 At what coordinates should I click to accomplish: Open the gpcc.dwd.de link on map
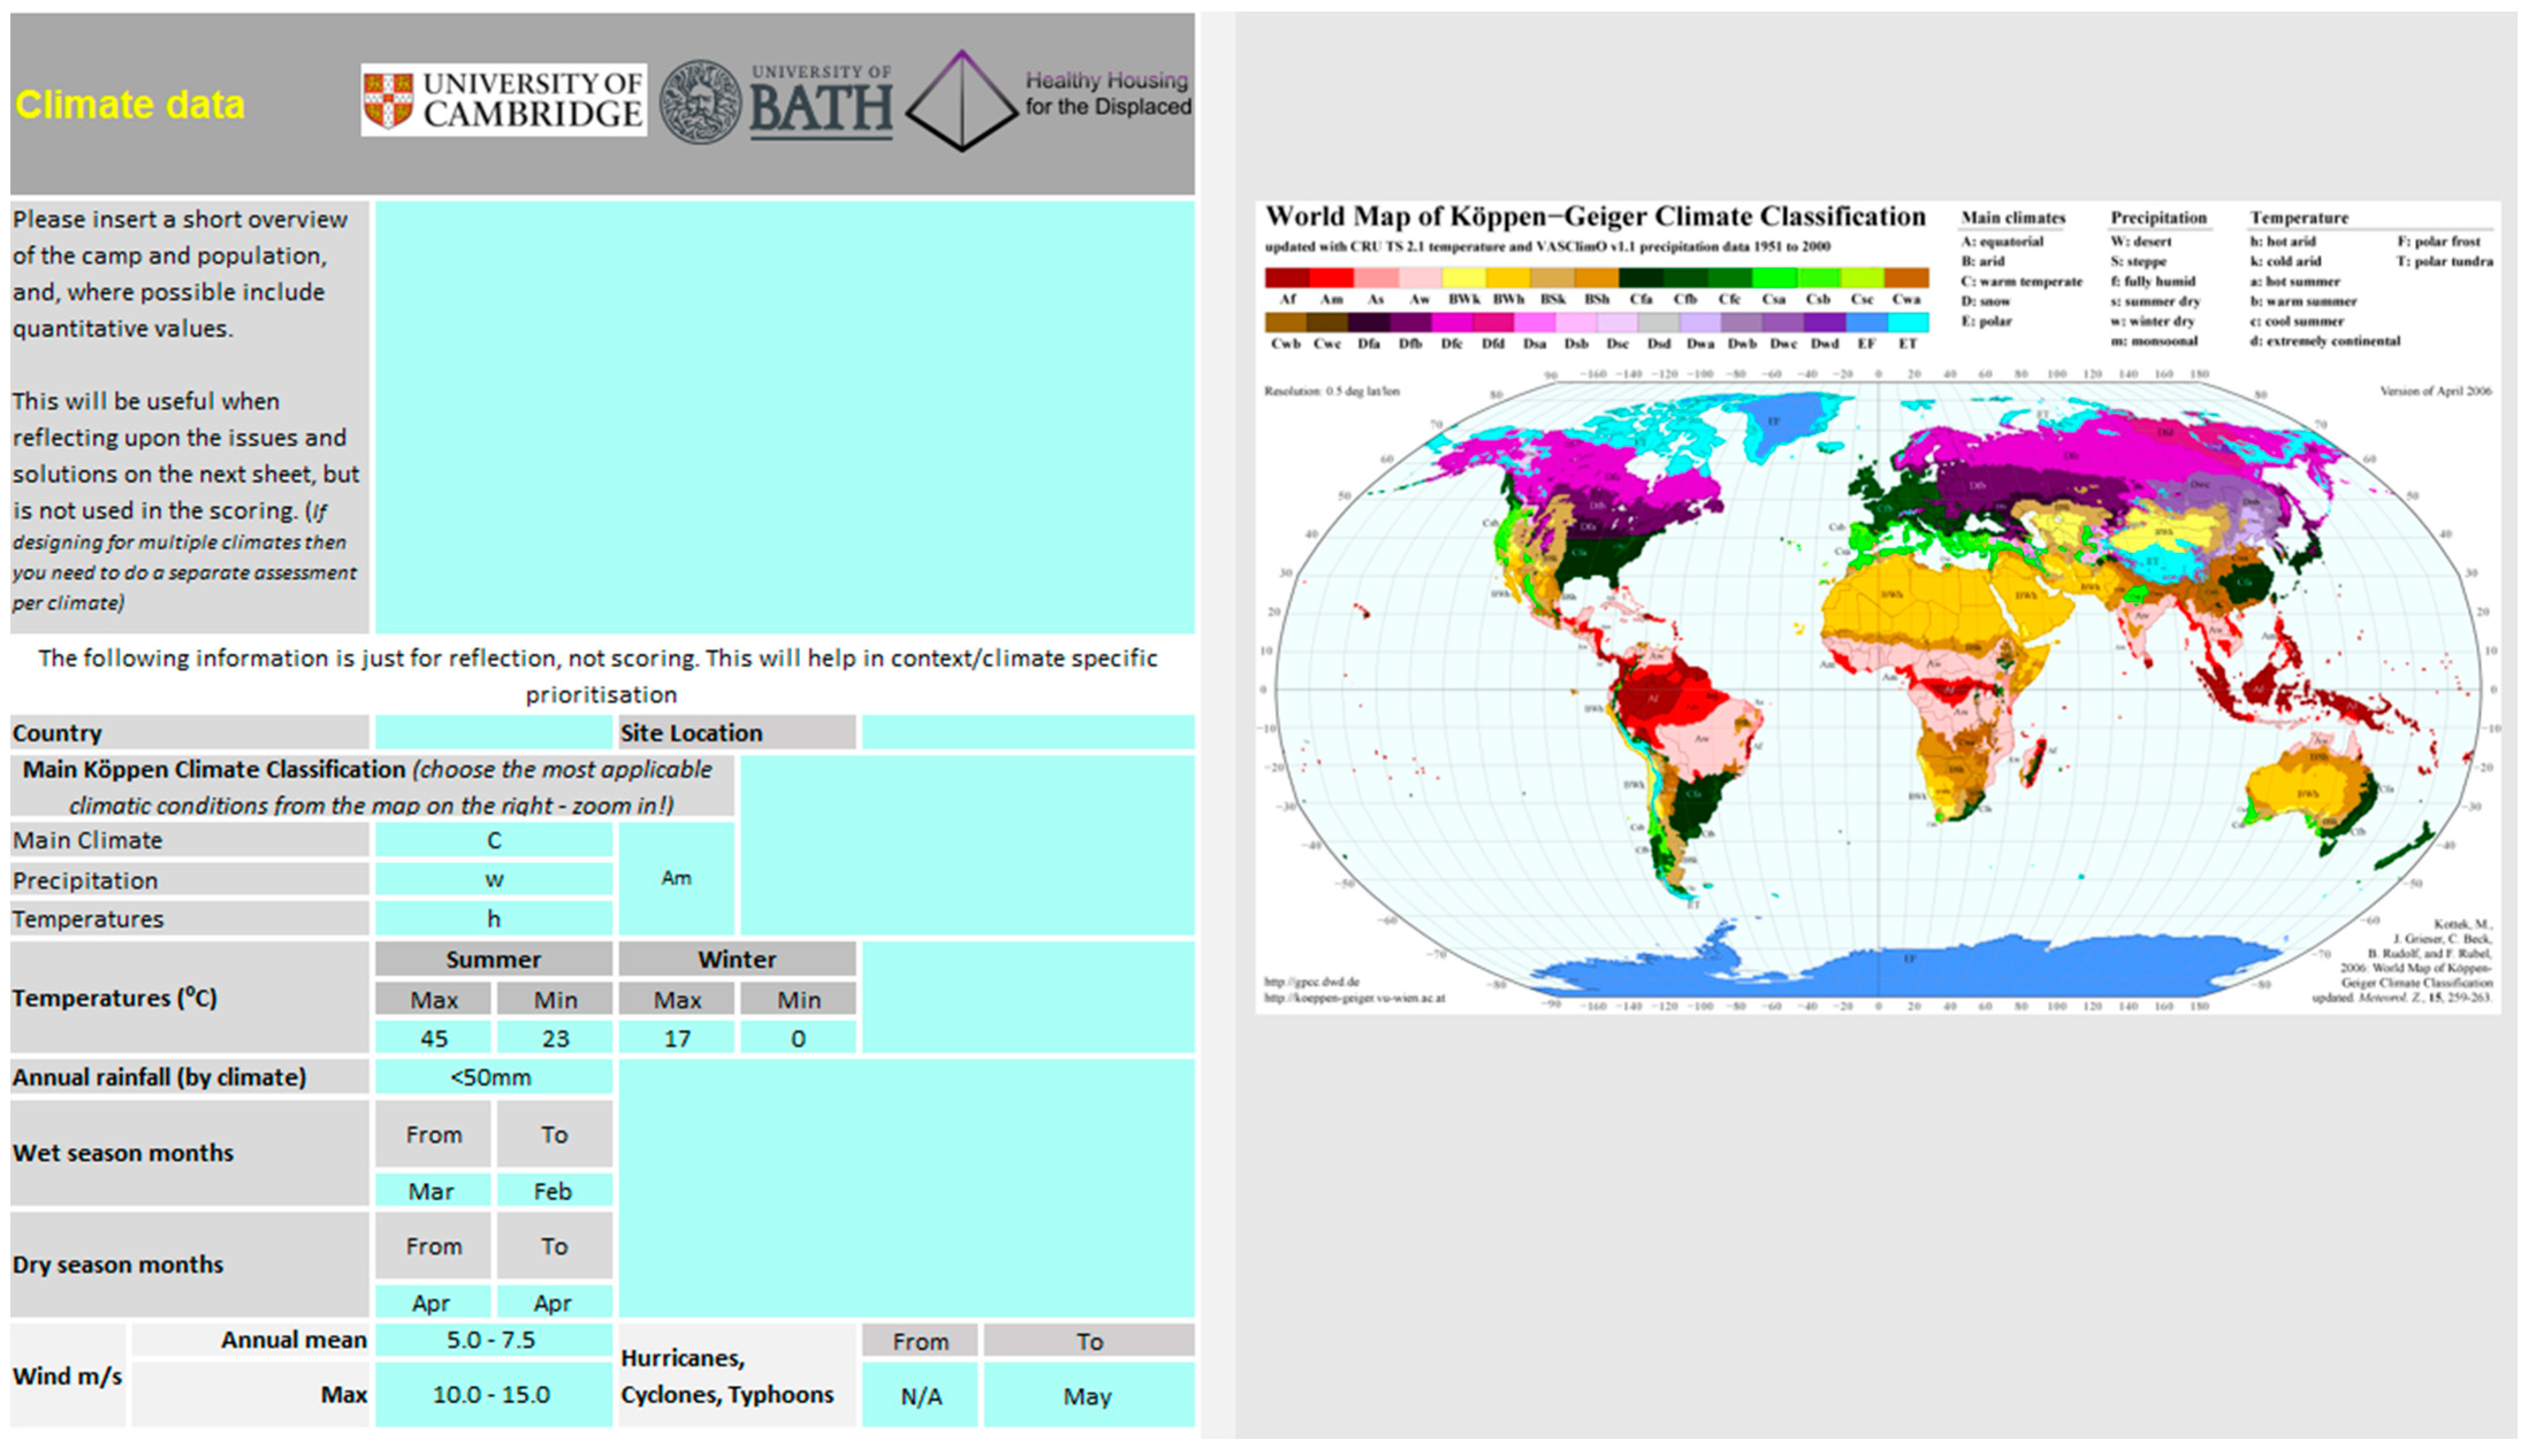point(1311,982)
